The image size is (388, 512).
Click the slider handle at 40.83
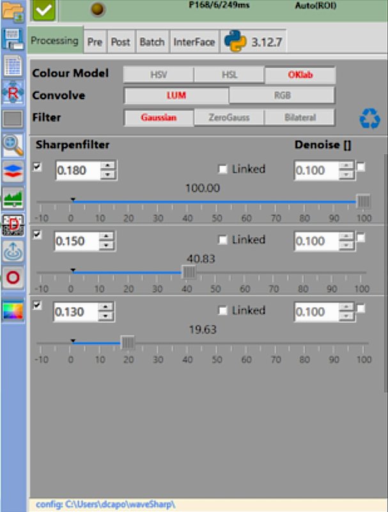tap(189, 272)
